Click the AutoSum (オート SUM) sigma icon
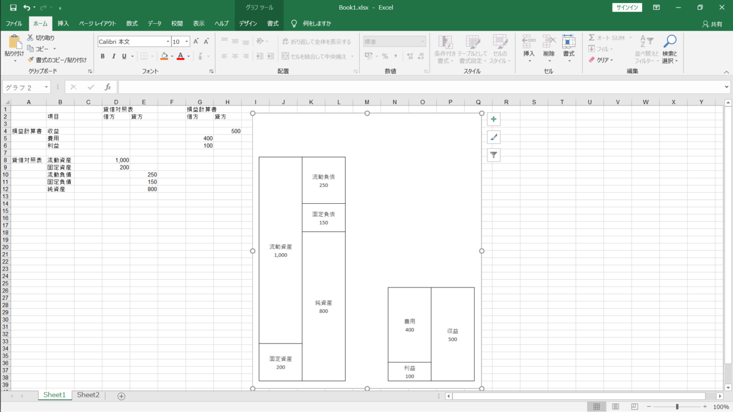 tap(591, 38)
